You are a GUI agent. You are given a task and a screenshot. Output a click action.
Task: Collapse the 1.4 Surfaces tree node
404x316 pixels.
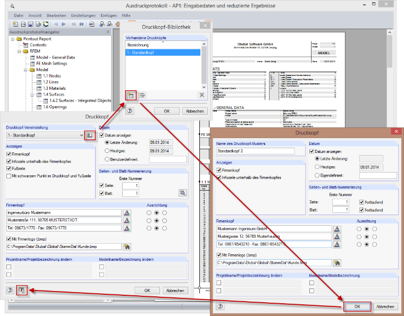[32, 95]
